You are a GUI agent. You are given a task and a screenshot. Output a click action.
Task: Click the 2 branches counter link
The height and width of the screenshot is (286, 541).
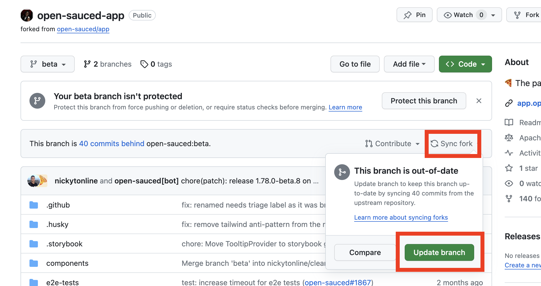107,64
